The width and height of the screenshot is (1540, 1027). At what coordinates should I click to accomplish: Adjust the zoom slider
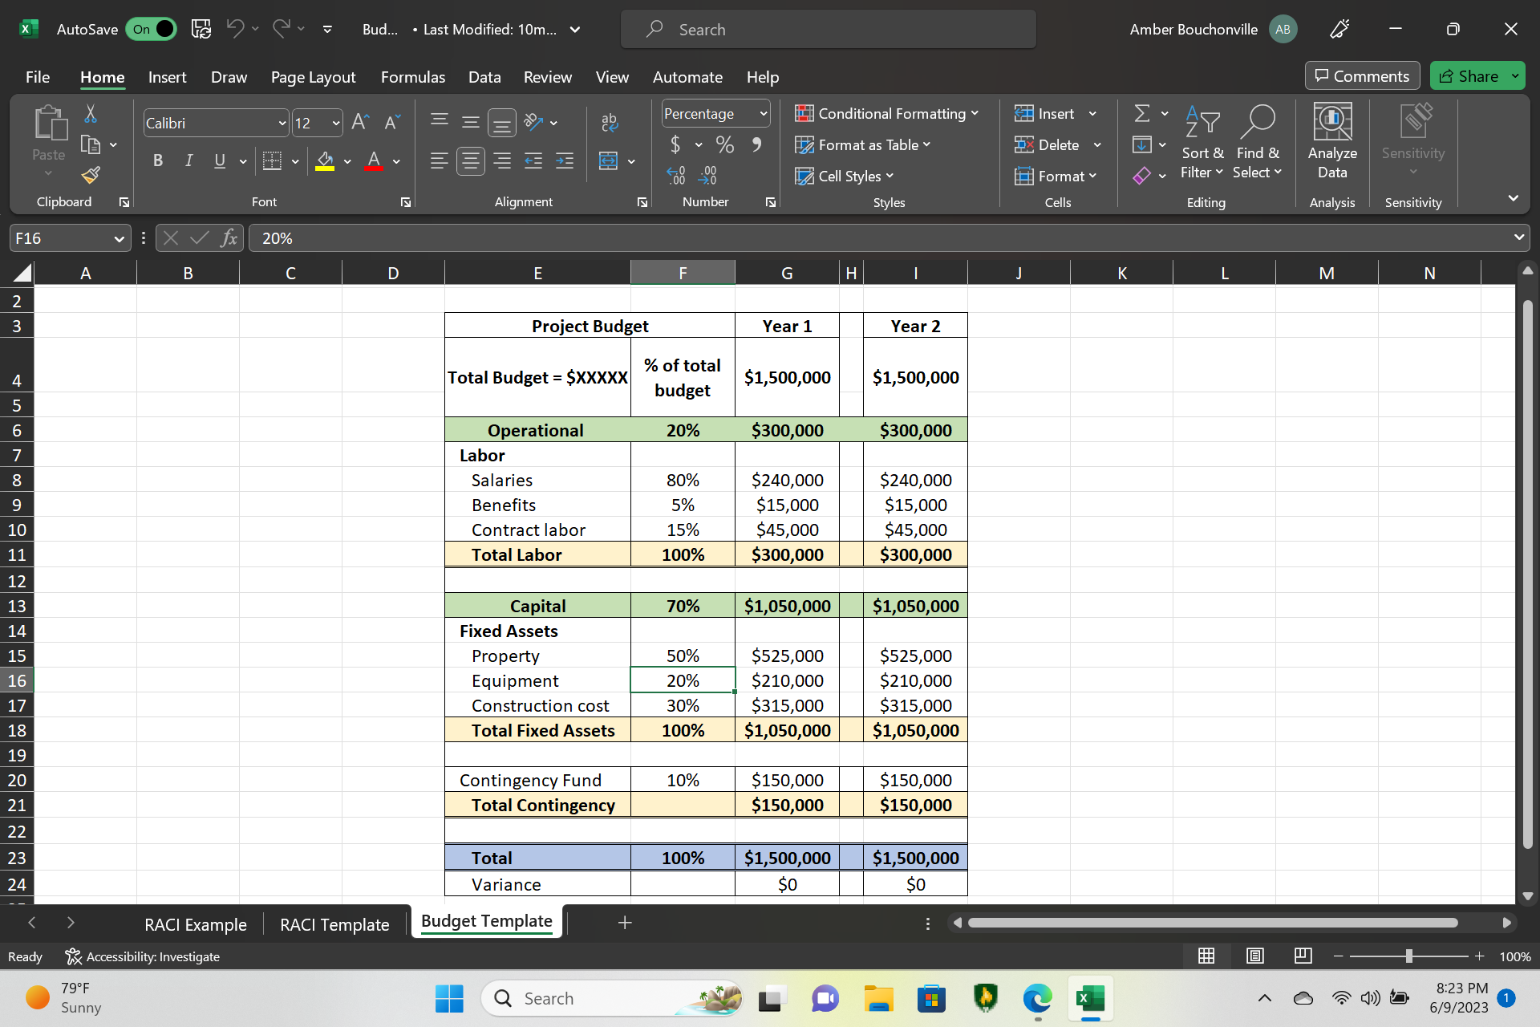click(1409, 956)
